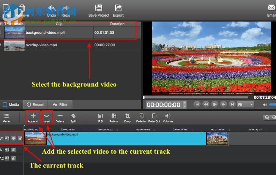Image resolution: width=276 pixels, height=175 pixels.
Task: Sort by the Clip column header
Action: click(x=59, y=24)
